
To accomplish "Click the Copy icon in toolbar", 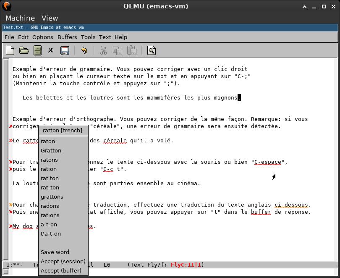I will 118,51.
